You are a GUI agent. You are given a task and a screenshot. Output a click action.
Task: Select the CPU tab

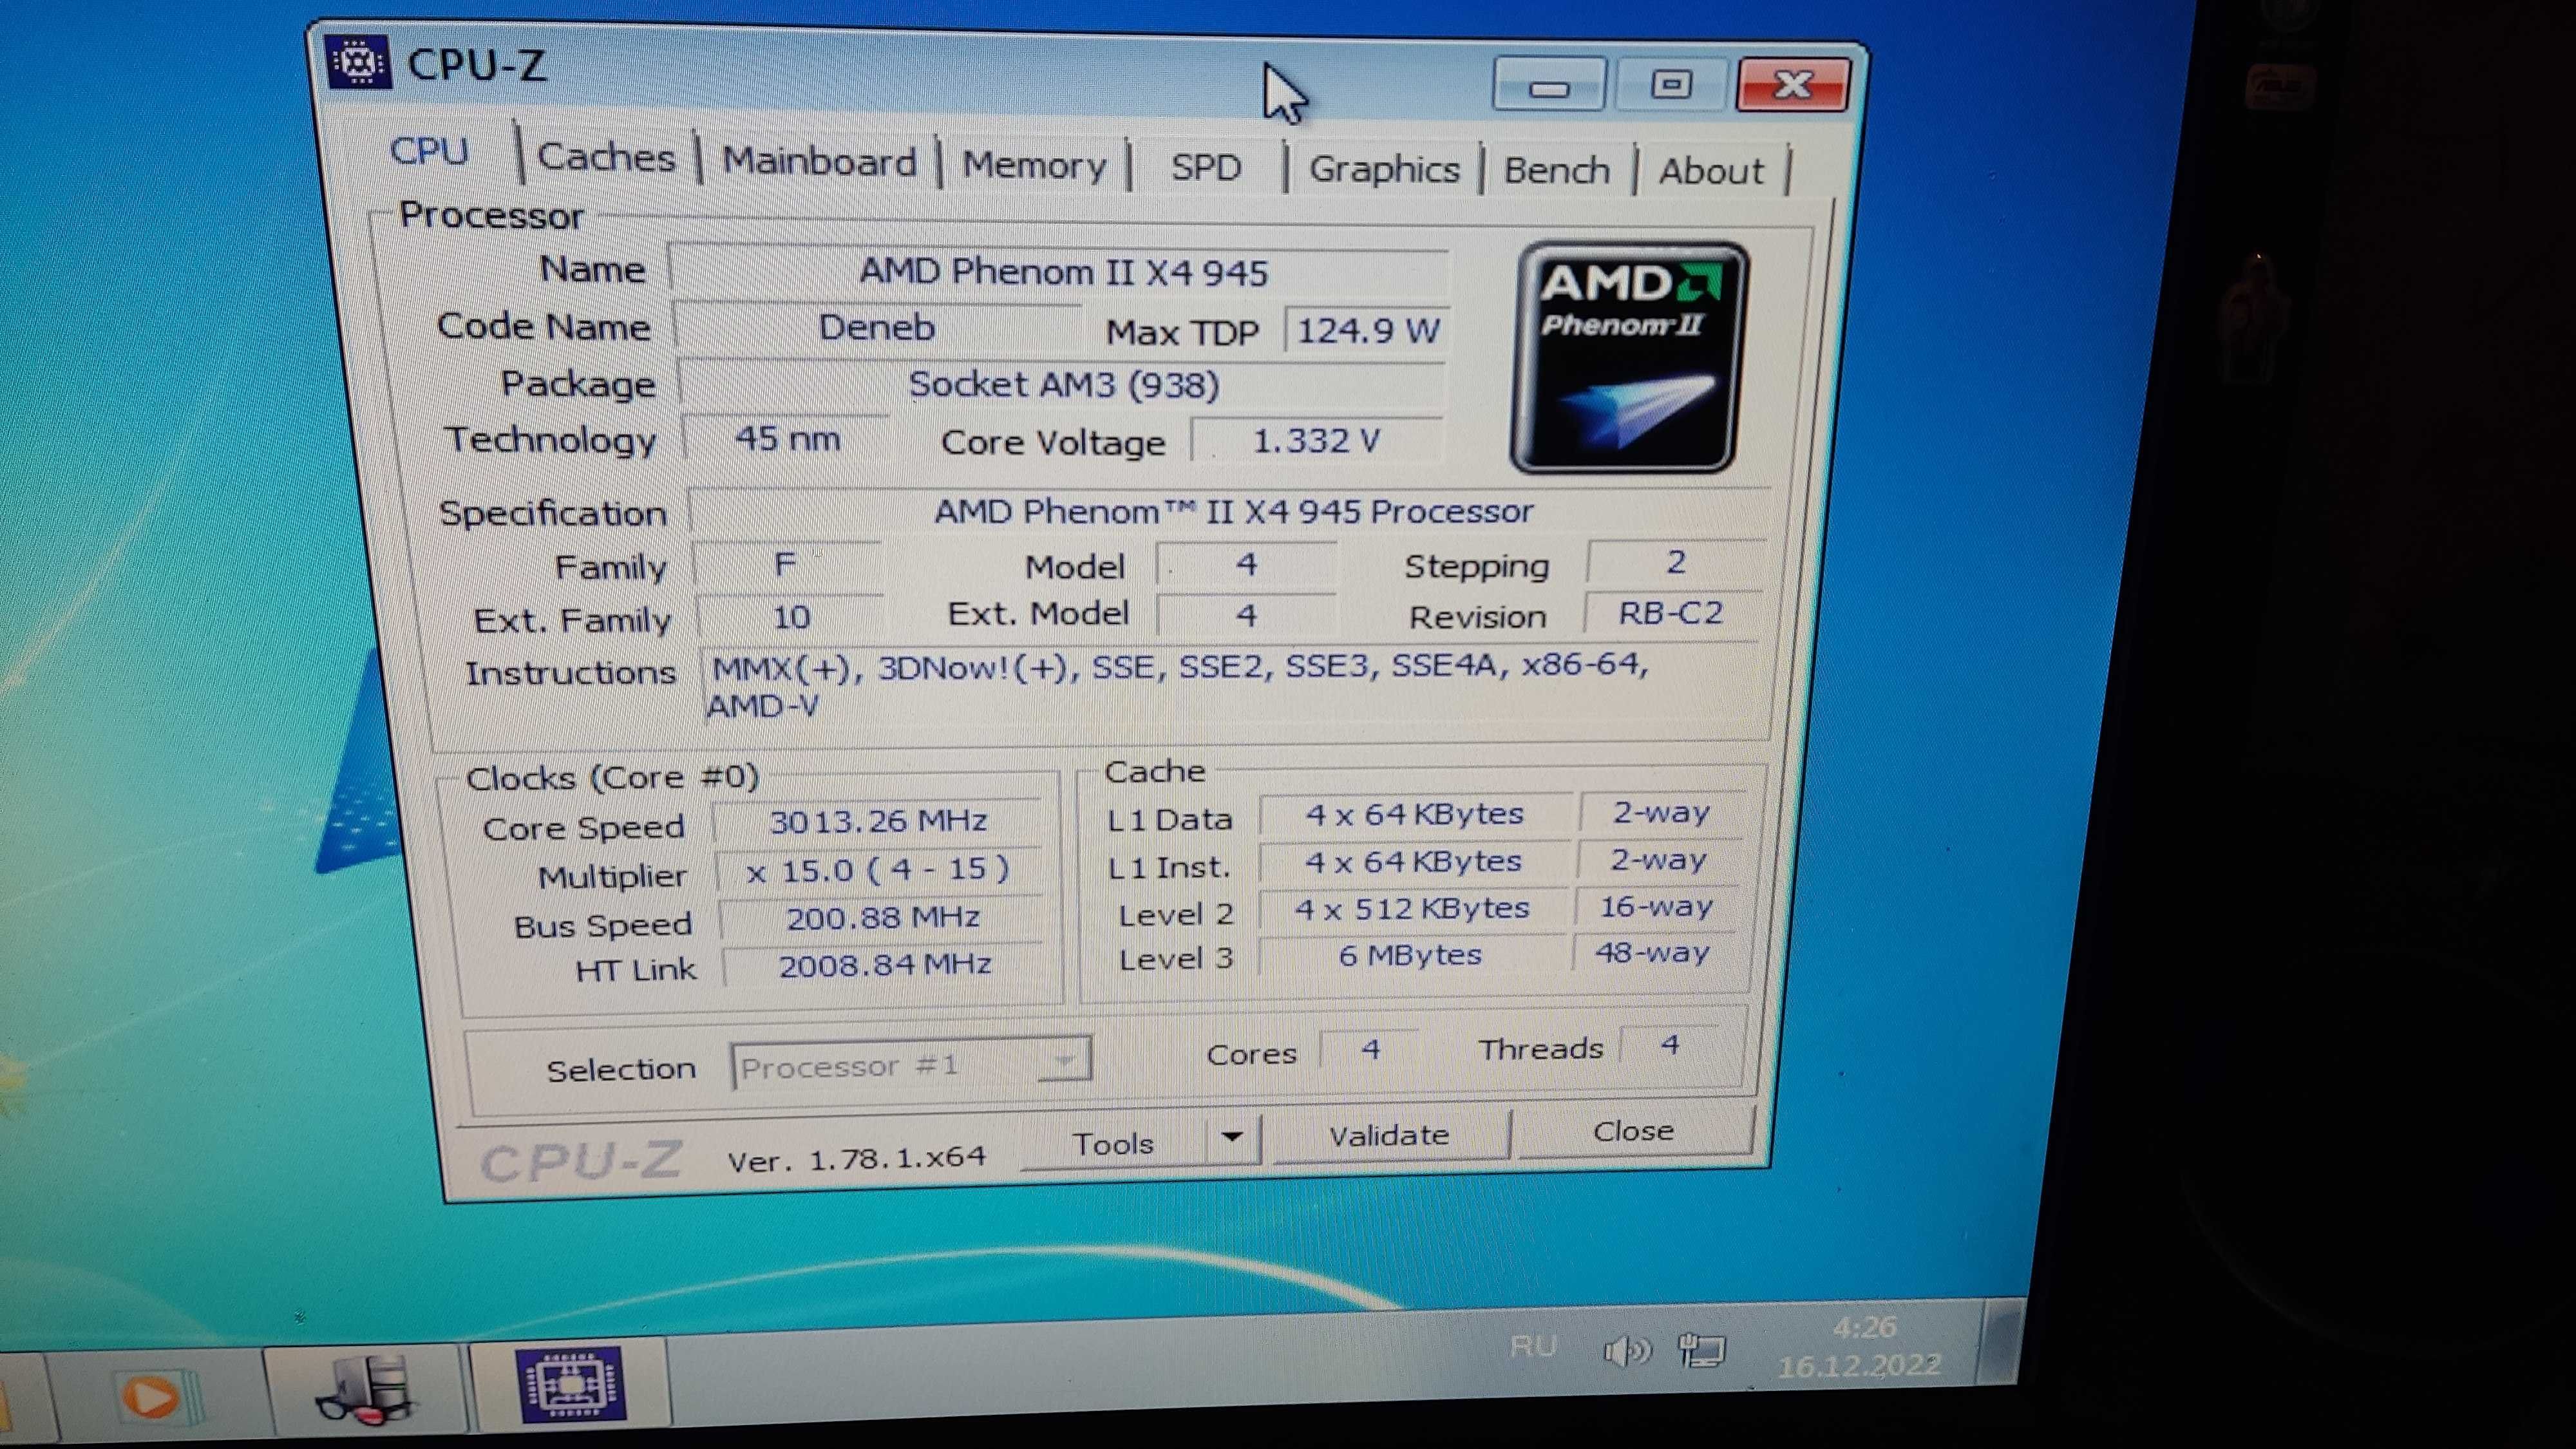click(x=429, y=152)
